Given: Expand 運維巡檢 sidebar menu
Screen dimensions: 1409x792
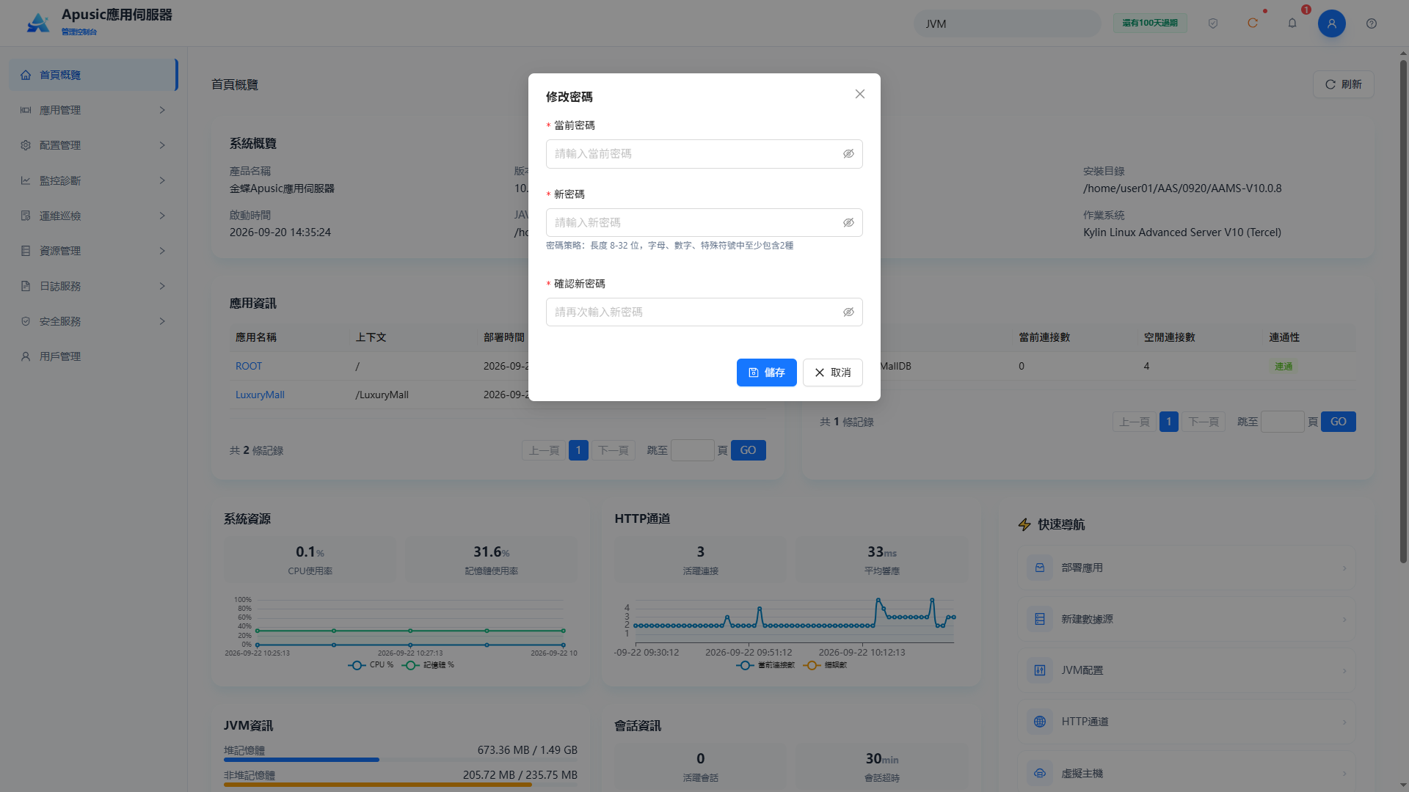Looking at the screenshot, I should click(93, 216).
